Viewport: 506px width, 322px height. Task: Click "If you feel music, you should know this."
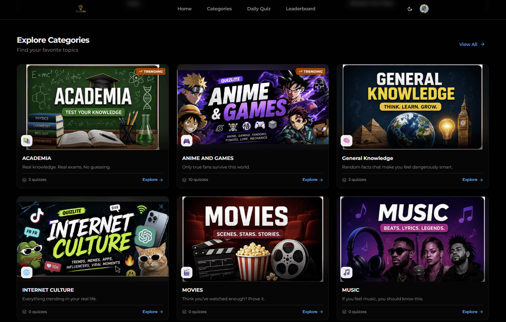[x=383, y=299]
